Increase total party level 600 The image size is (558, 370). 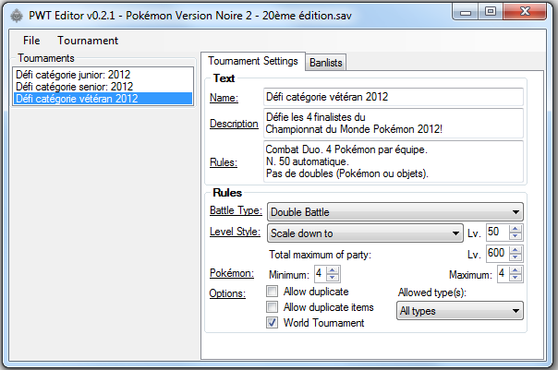click(516, 249)
